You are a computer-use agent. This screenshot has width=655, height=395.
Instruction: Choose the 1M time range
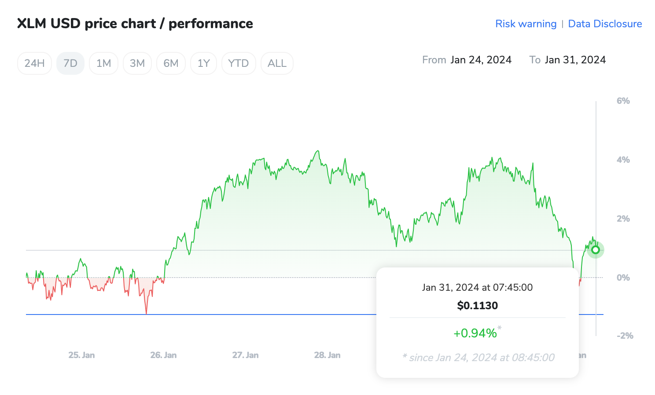pos(103,63)
